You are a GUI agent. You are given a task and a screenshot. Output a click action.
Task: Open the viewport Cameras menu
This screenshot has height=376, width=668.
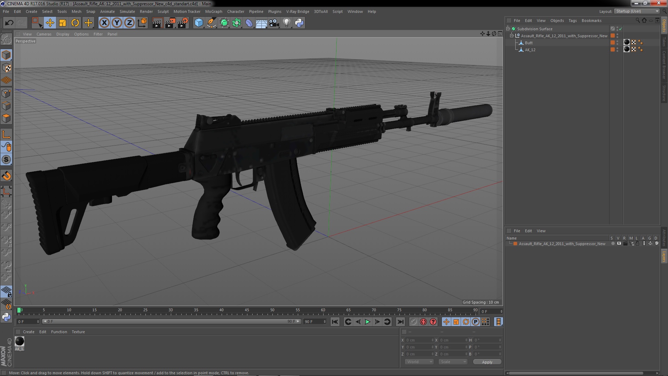click(x=44, y=34)
